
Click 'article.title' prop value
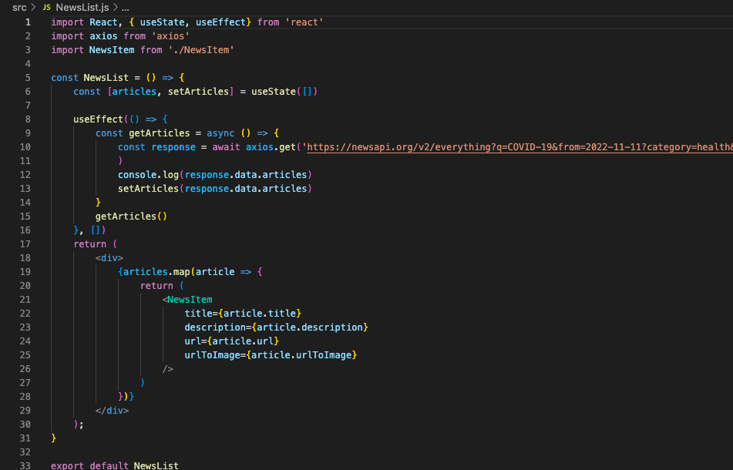(260, 314)
